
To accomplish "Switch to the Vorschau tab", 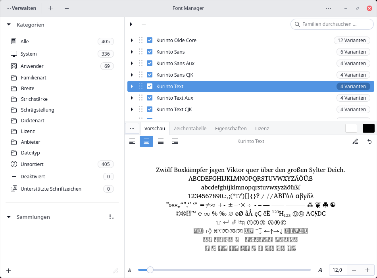I will pos(155,129).
